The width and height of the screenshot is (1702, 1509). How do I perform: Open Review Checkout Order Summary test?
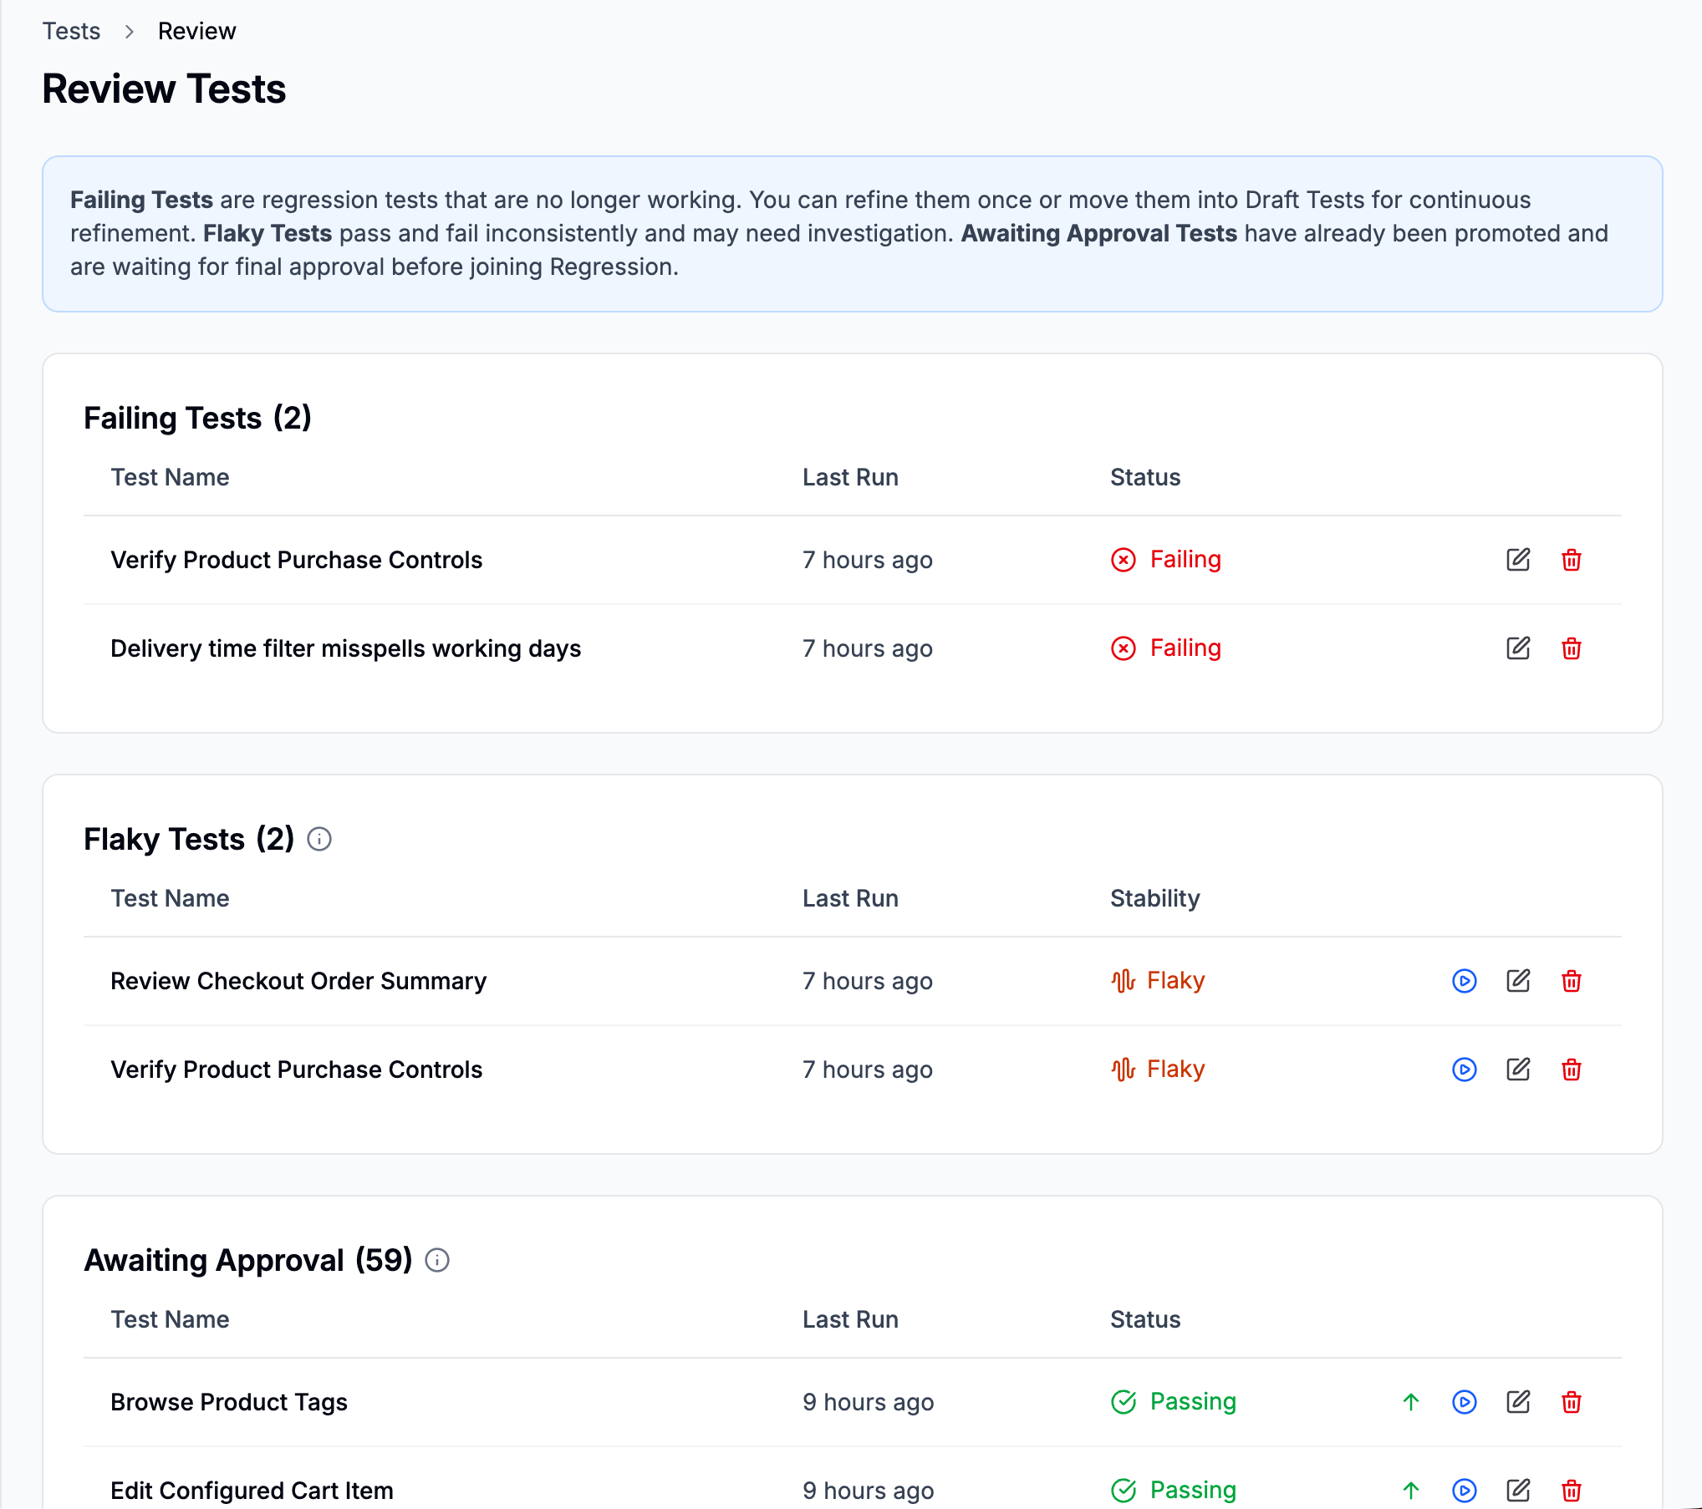tap(298, 981)
